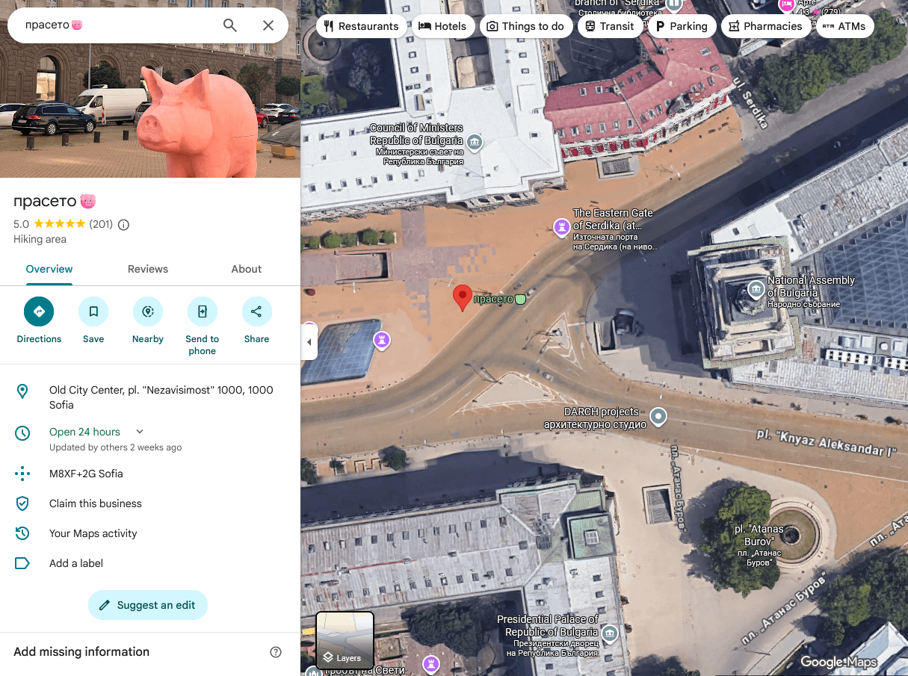Collapse the side panel arrow
Viewport: 908px width, 676px height.
(309, 343)
